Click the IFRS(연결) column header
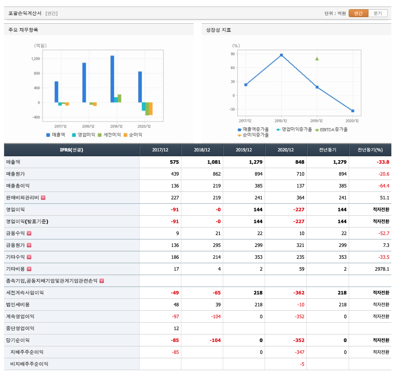The width and height of the screenshot is (394, 375). point(72,150)
